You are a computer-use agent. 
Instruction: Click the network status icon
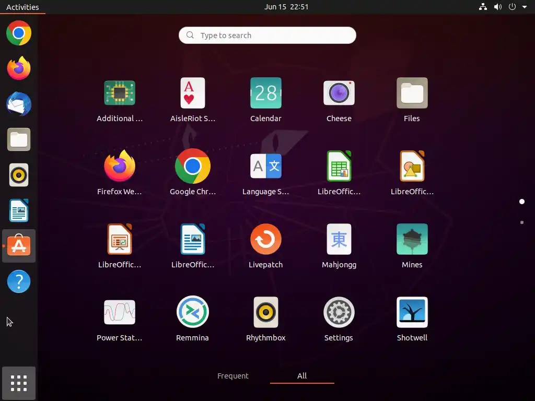[483, 7]
